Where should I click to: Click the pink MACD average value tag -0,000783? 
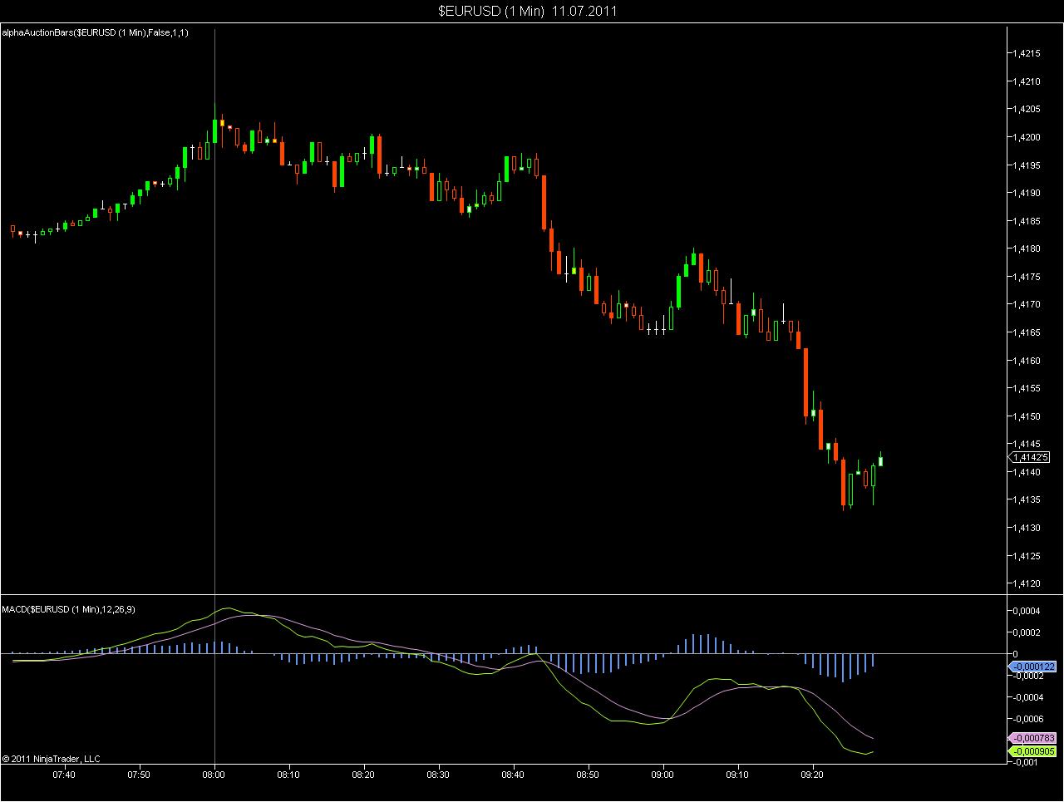pyautogui.click(x=1032, y=738)
